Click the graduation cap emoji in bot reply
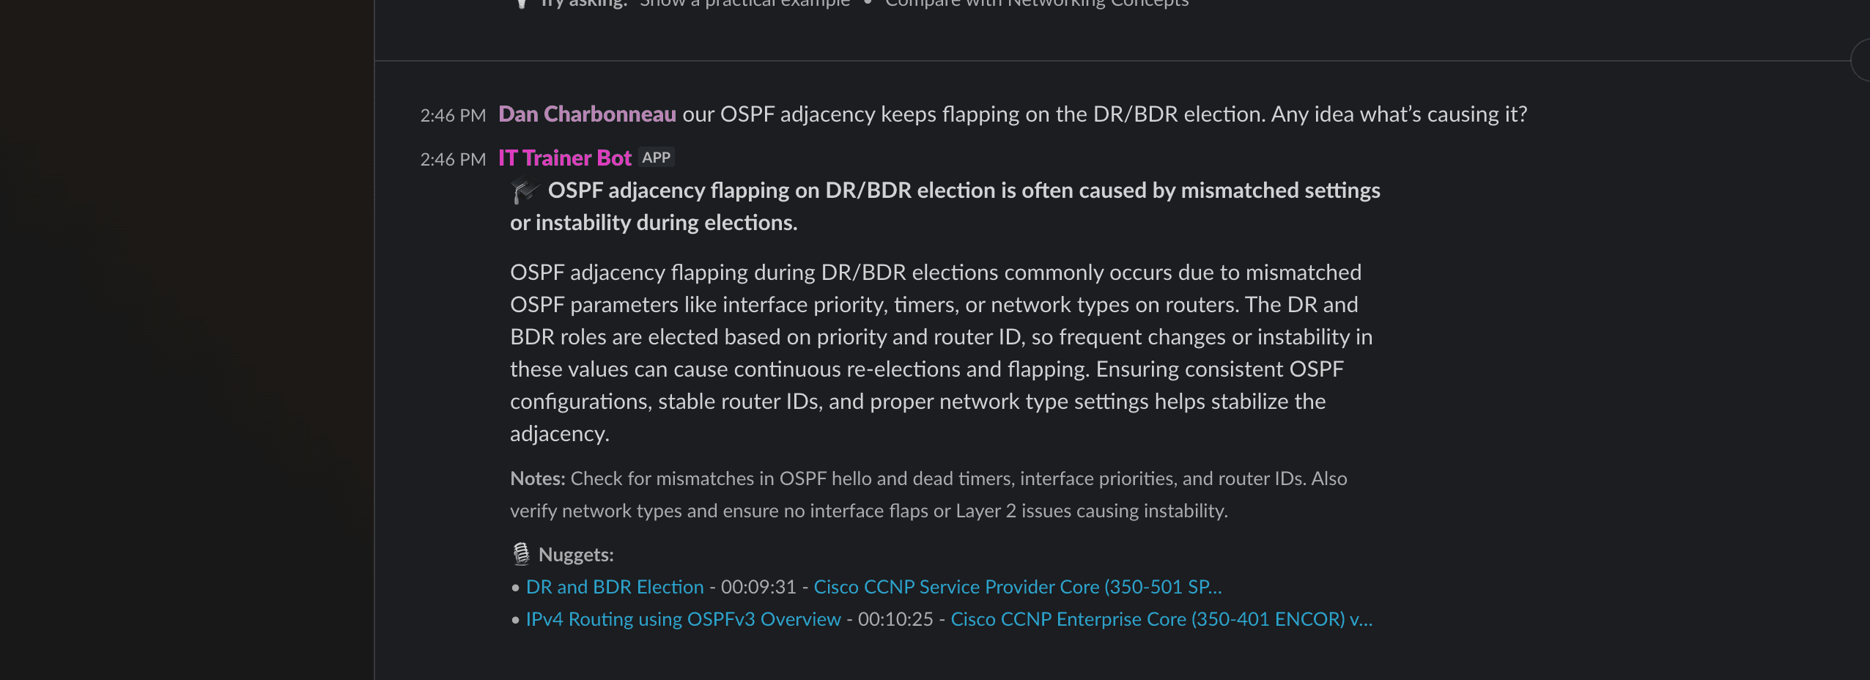The image size is (1870, 680). (525, 191)
